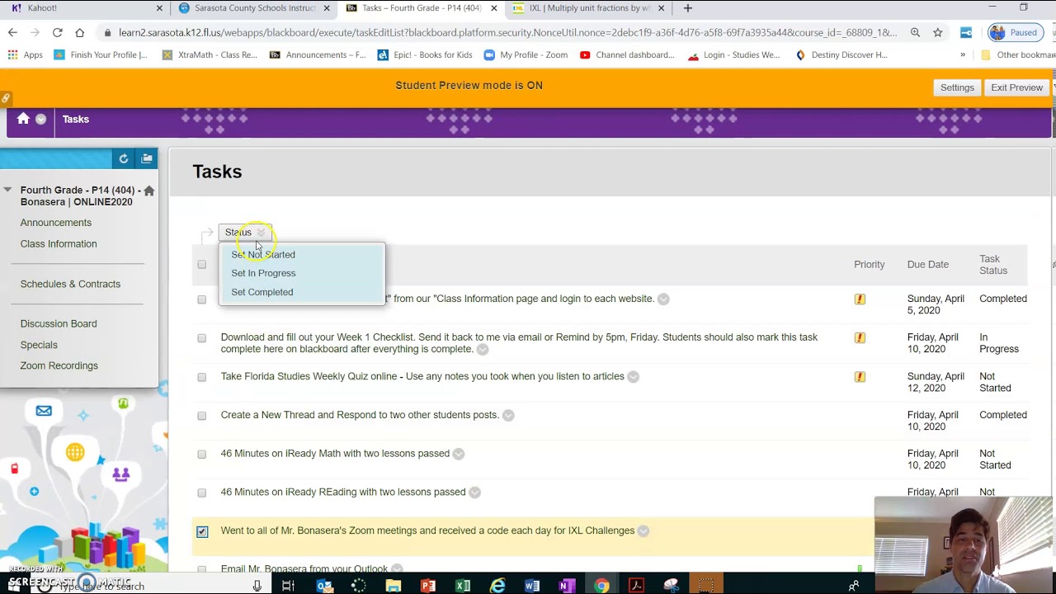Open Class Information in course menu
This screenshot has width=1056, height=594.
59,244
